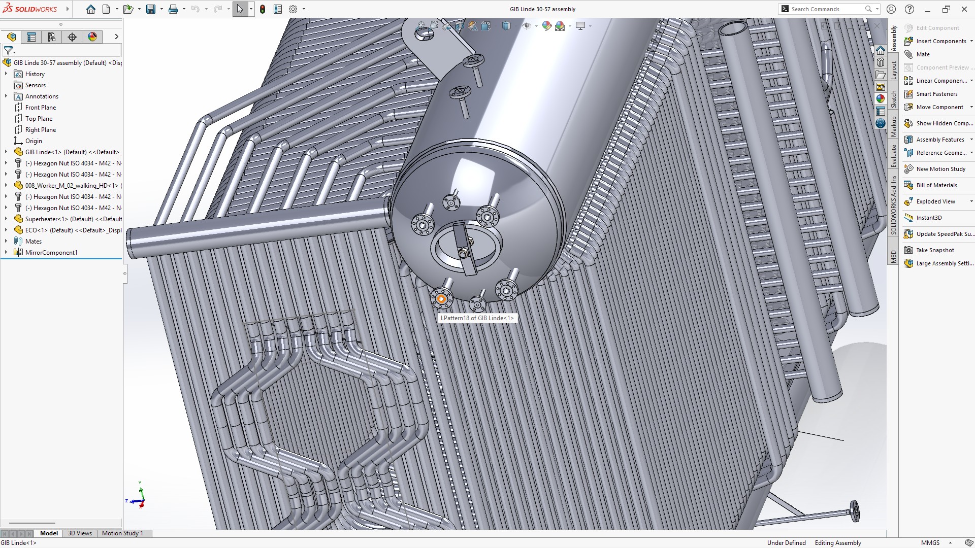Open the PropertyManager tab icon
Image resolution: width=975 pixels, height=548 pixels.
(31, 37)
